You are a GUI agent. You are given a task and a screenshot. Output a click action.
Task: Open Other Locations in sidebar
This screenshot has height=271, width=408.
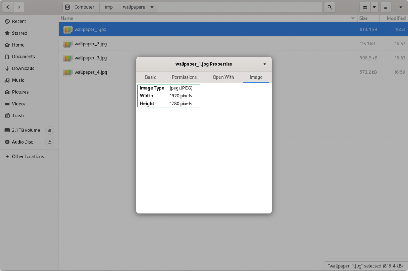[x=28, y=156]
